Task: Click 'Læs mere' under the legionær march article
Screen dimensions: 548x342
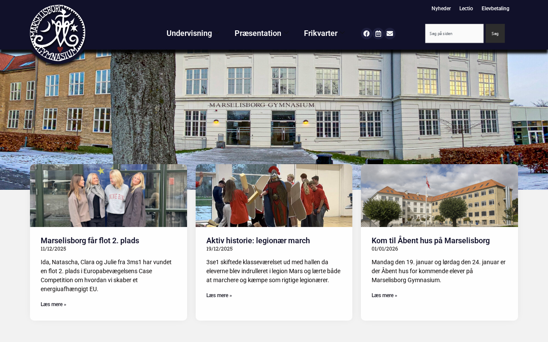Action: tap(219, 295)
